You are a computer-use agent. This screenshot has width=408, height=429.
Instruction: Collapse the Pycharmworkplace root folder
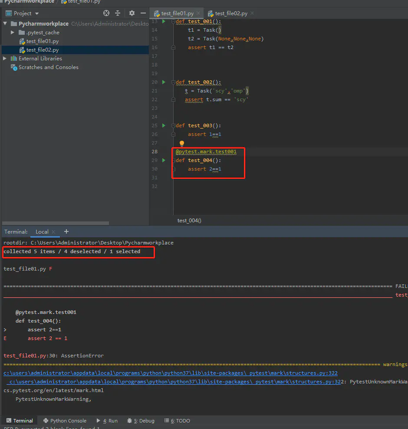(5, 23)
